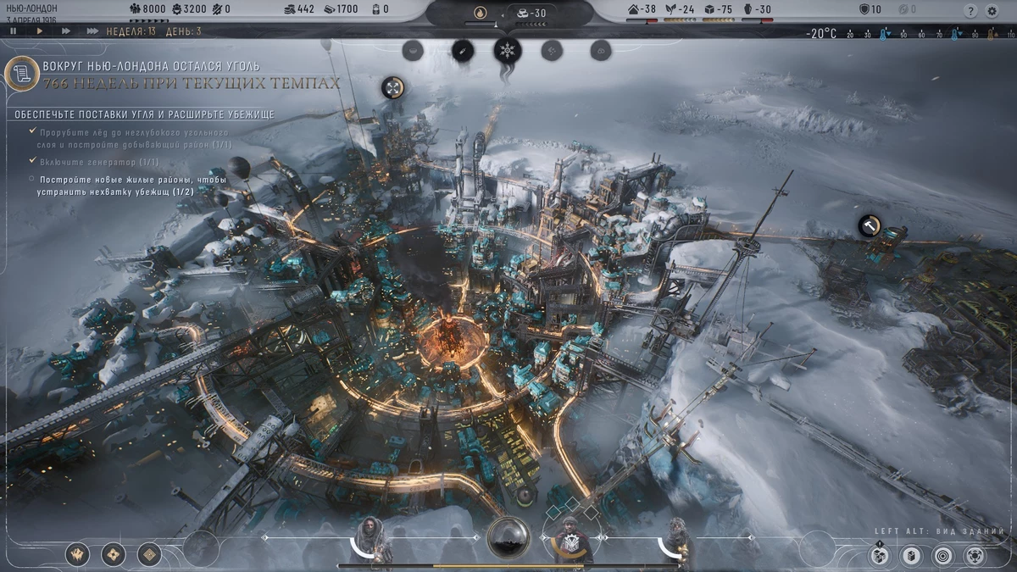Open the third bottom-left layered-squares icon
This screenshot has width=1017, height=572.
[149, 554]
